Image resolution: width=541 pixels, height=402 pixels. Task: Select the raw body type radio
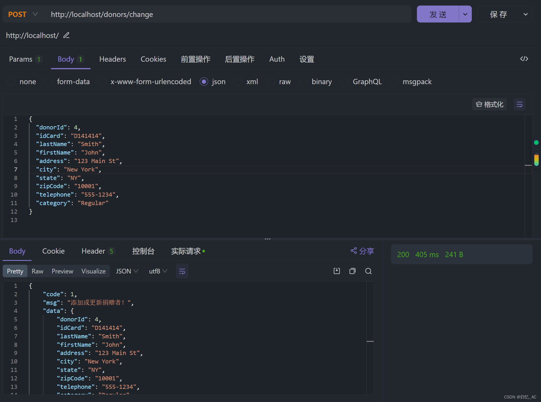pyautogui.click(x=271, y=82)
